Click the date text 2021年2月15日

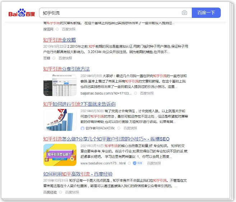92,146
